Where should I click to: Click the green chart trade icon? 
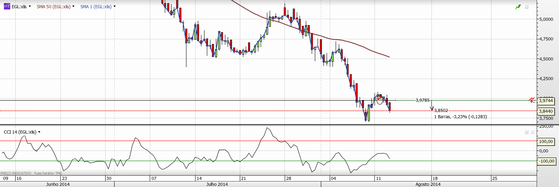click(518, 7)
